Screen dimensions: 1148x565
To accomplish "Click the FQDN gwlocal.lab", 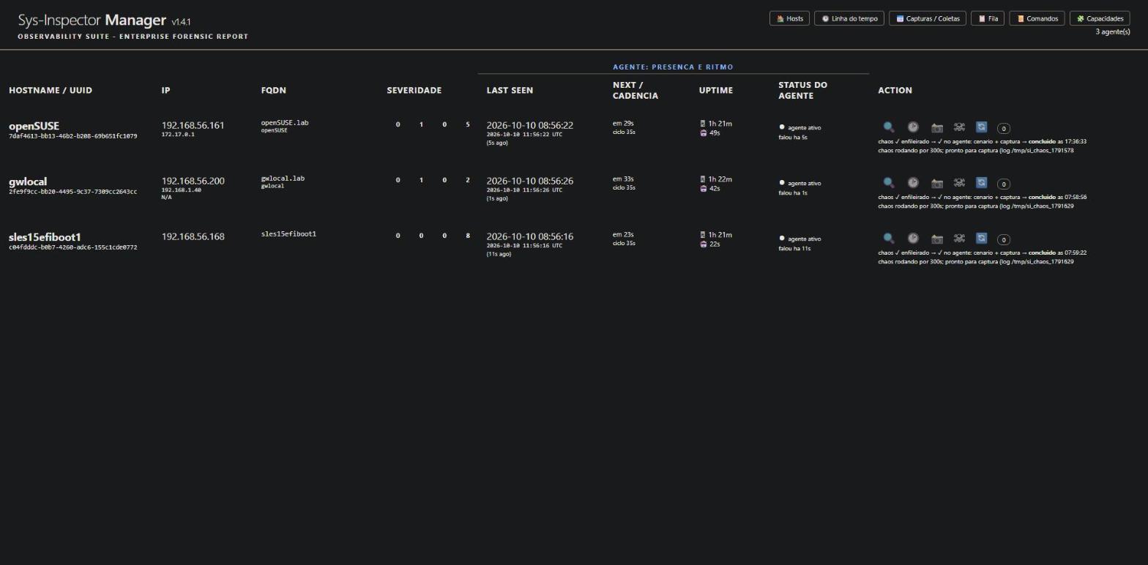I will 283,178.
